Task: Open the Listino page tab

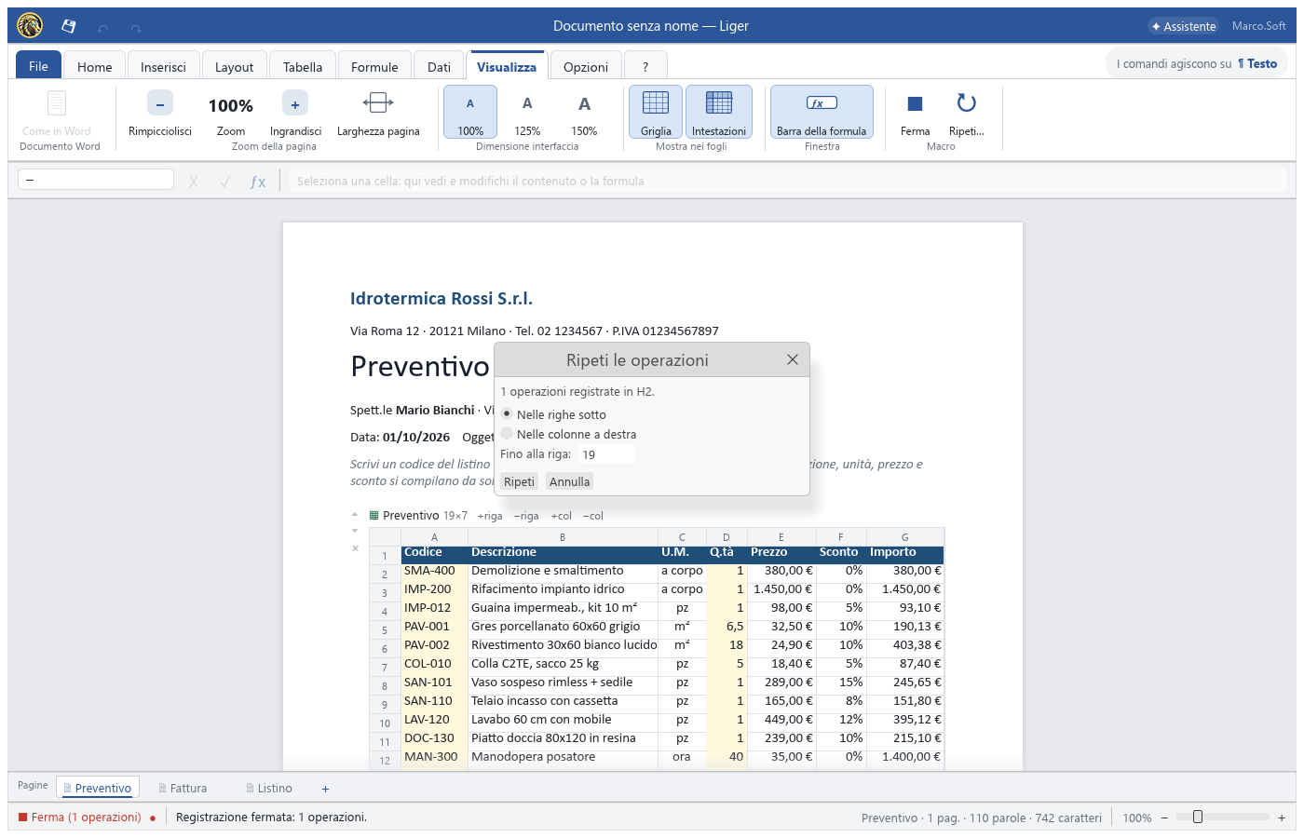Action: pyautogui.click(x=269, y=788)
